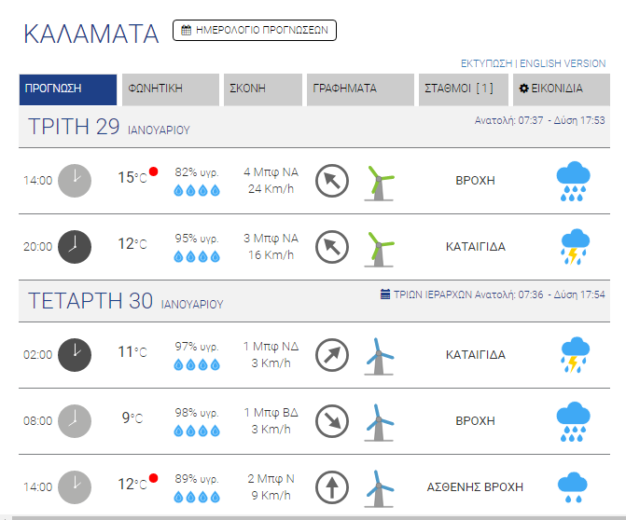This screenshot has width=626, height=520.
Task: Open the ΦΩΝΗΤΙΚΗ tab
Action: coord(170,89)
